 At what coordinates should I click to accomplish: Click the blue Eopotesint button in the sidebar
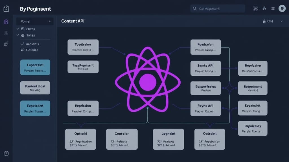35,67
